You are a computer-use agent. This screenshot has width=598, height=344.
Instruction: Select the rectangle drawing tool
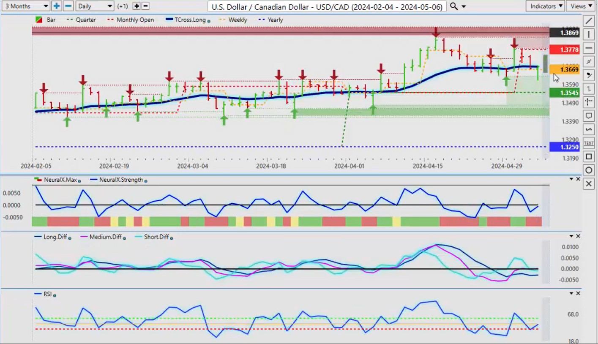(x=588, y=157)
